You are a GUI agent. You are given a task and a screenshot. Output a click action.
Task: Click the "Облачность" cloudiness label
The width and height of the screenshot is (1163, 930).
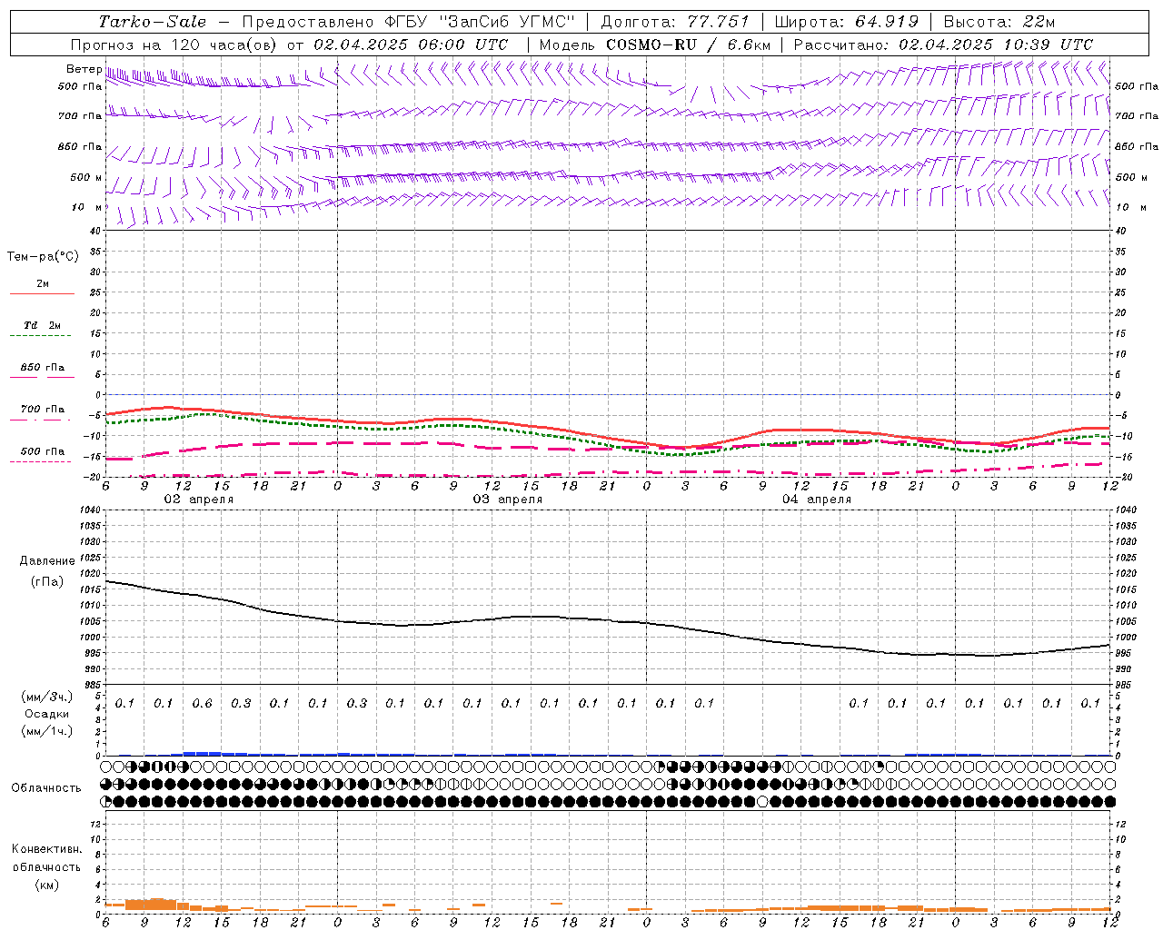46,788
